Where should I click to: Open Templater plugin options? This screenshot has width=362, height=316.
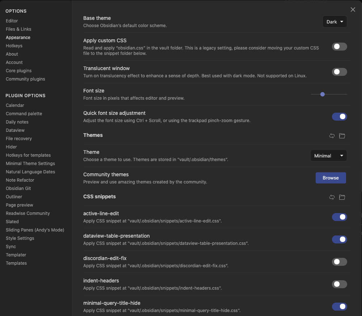16,255
